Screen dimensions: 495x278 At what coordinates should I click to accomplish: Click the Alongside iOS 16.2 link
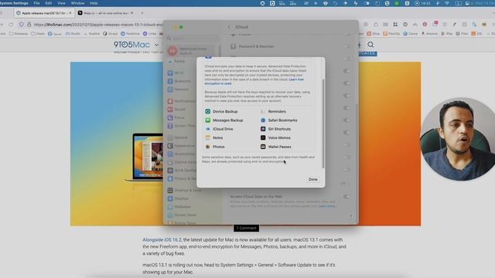tap(162, 240)
